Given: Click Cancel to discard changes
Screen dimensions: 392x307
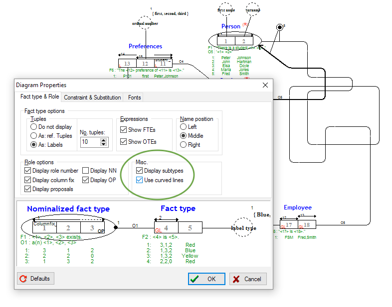Looking at the screenshot, I should click(x=248, y=279).
